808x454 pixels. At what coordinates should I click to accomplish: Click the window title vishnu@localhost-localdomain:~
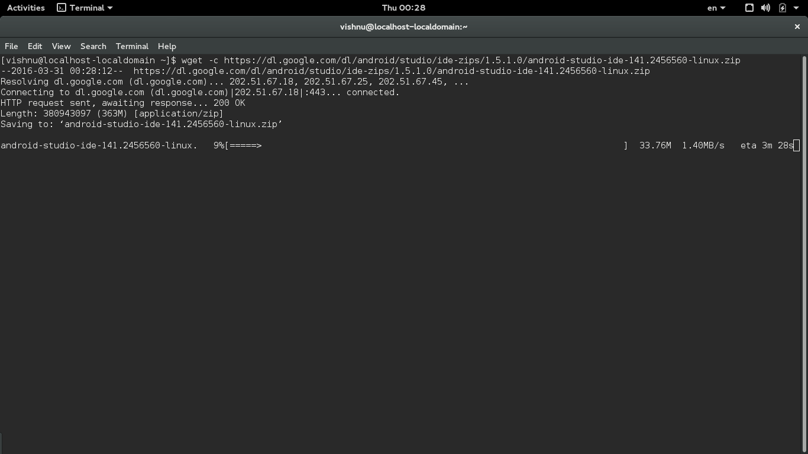[x=404, y=27]
